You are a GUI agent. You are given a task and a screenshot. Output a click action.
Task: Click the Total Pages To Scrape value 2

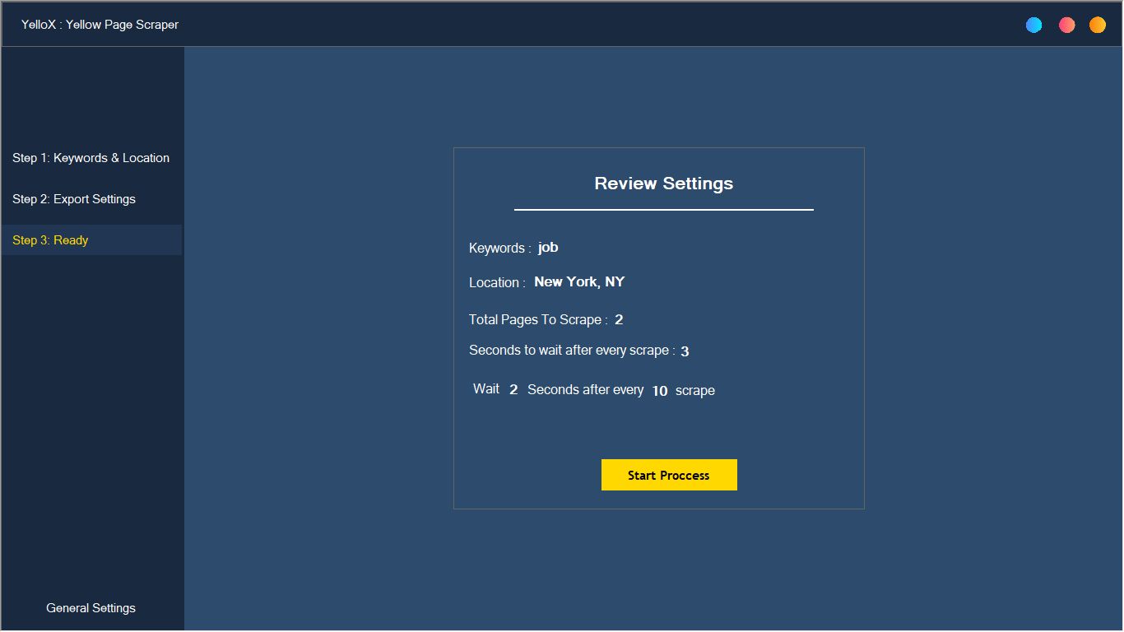[x=619, y=320]
